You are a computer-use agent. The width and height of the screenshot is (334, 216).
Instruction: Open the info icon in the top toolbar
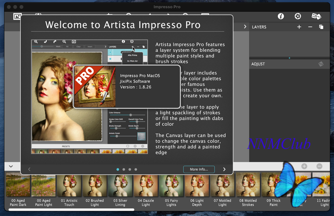click(281, 16)
